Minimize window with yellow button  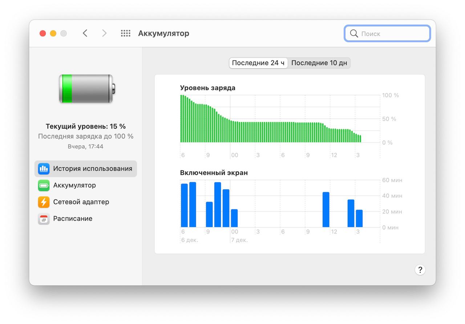(x=53, y=33)
